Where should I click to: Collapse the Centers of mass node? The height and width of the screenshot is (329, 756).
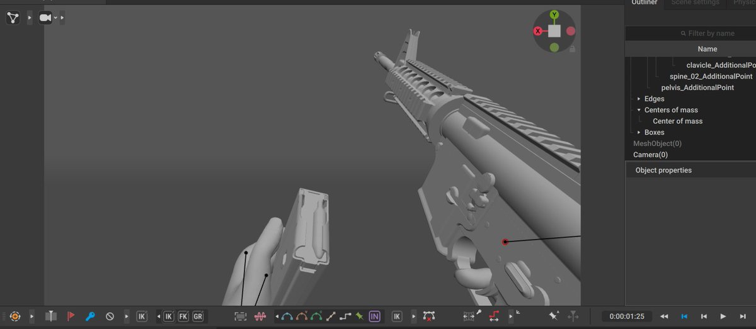click(x=639, y=110)
